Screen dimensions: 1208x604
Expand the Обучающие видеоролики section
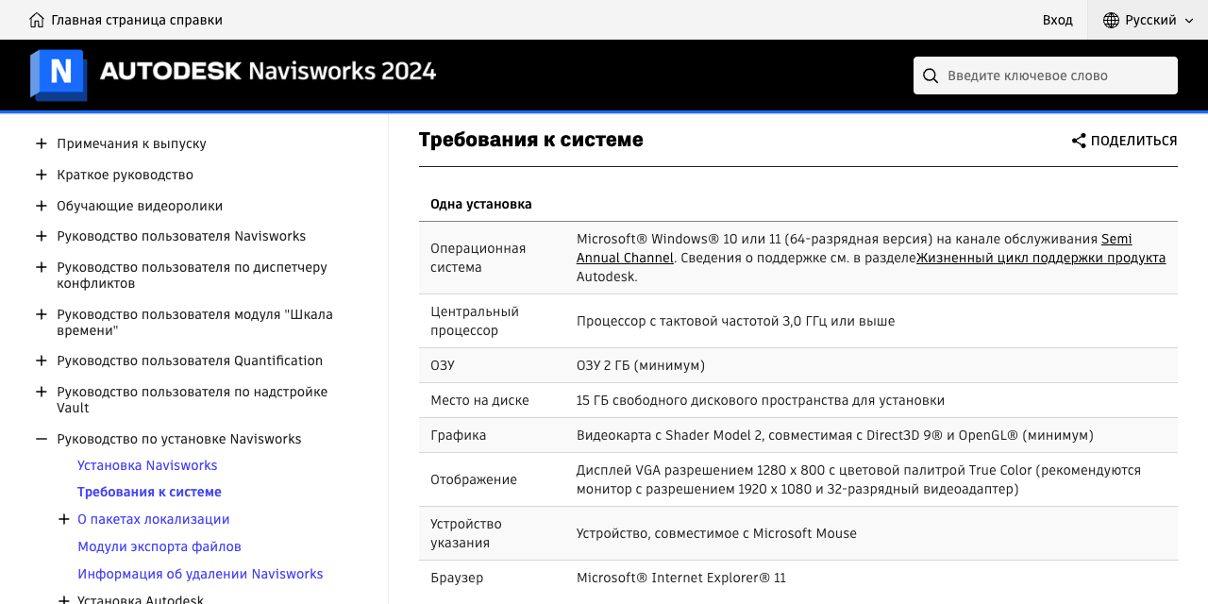[42, 206]
